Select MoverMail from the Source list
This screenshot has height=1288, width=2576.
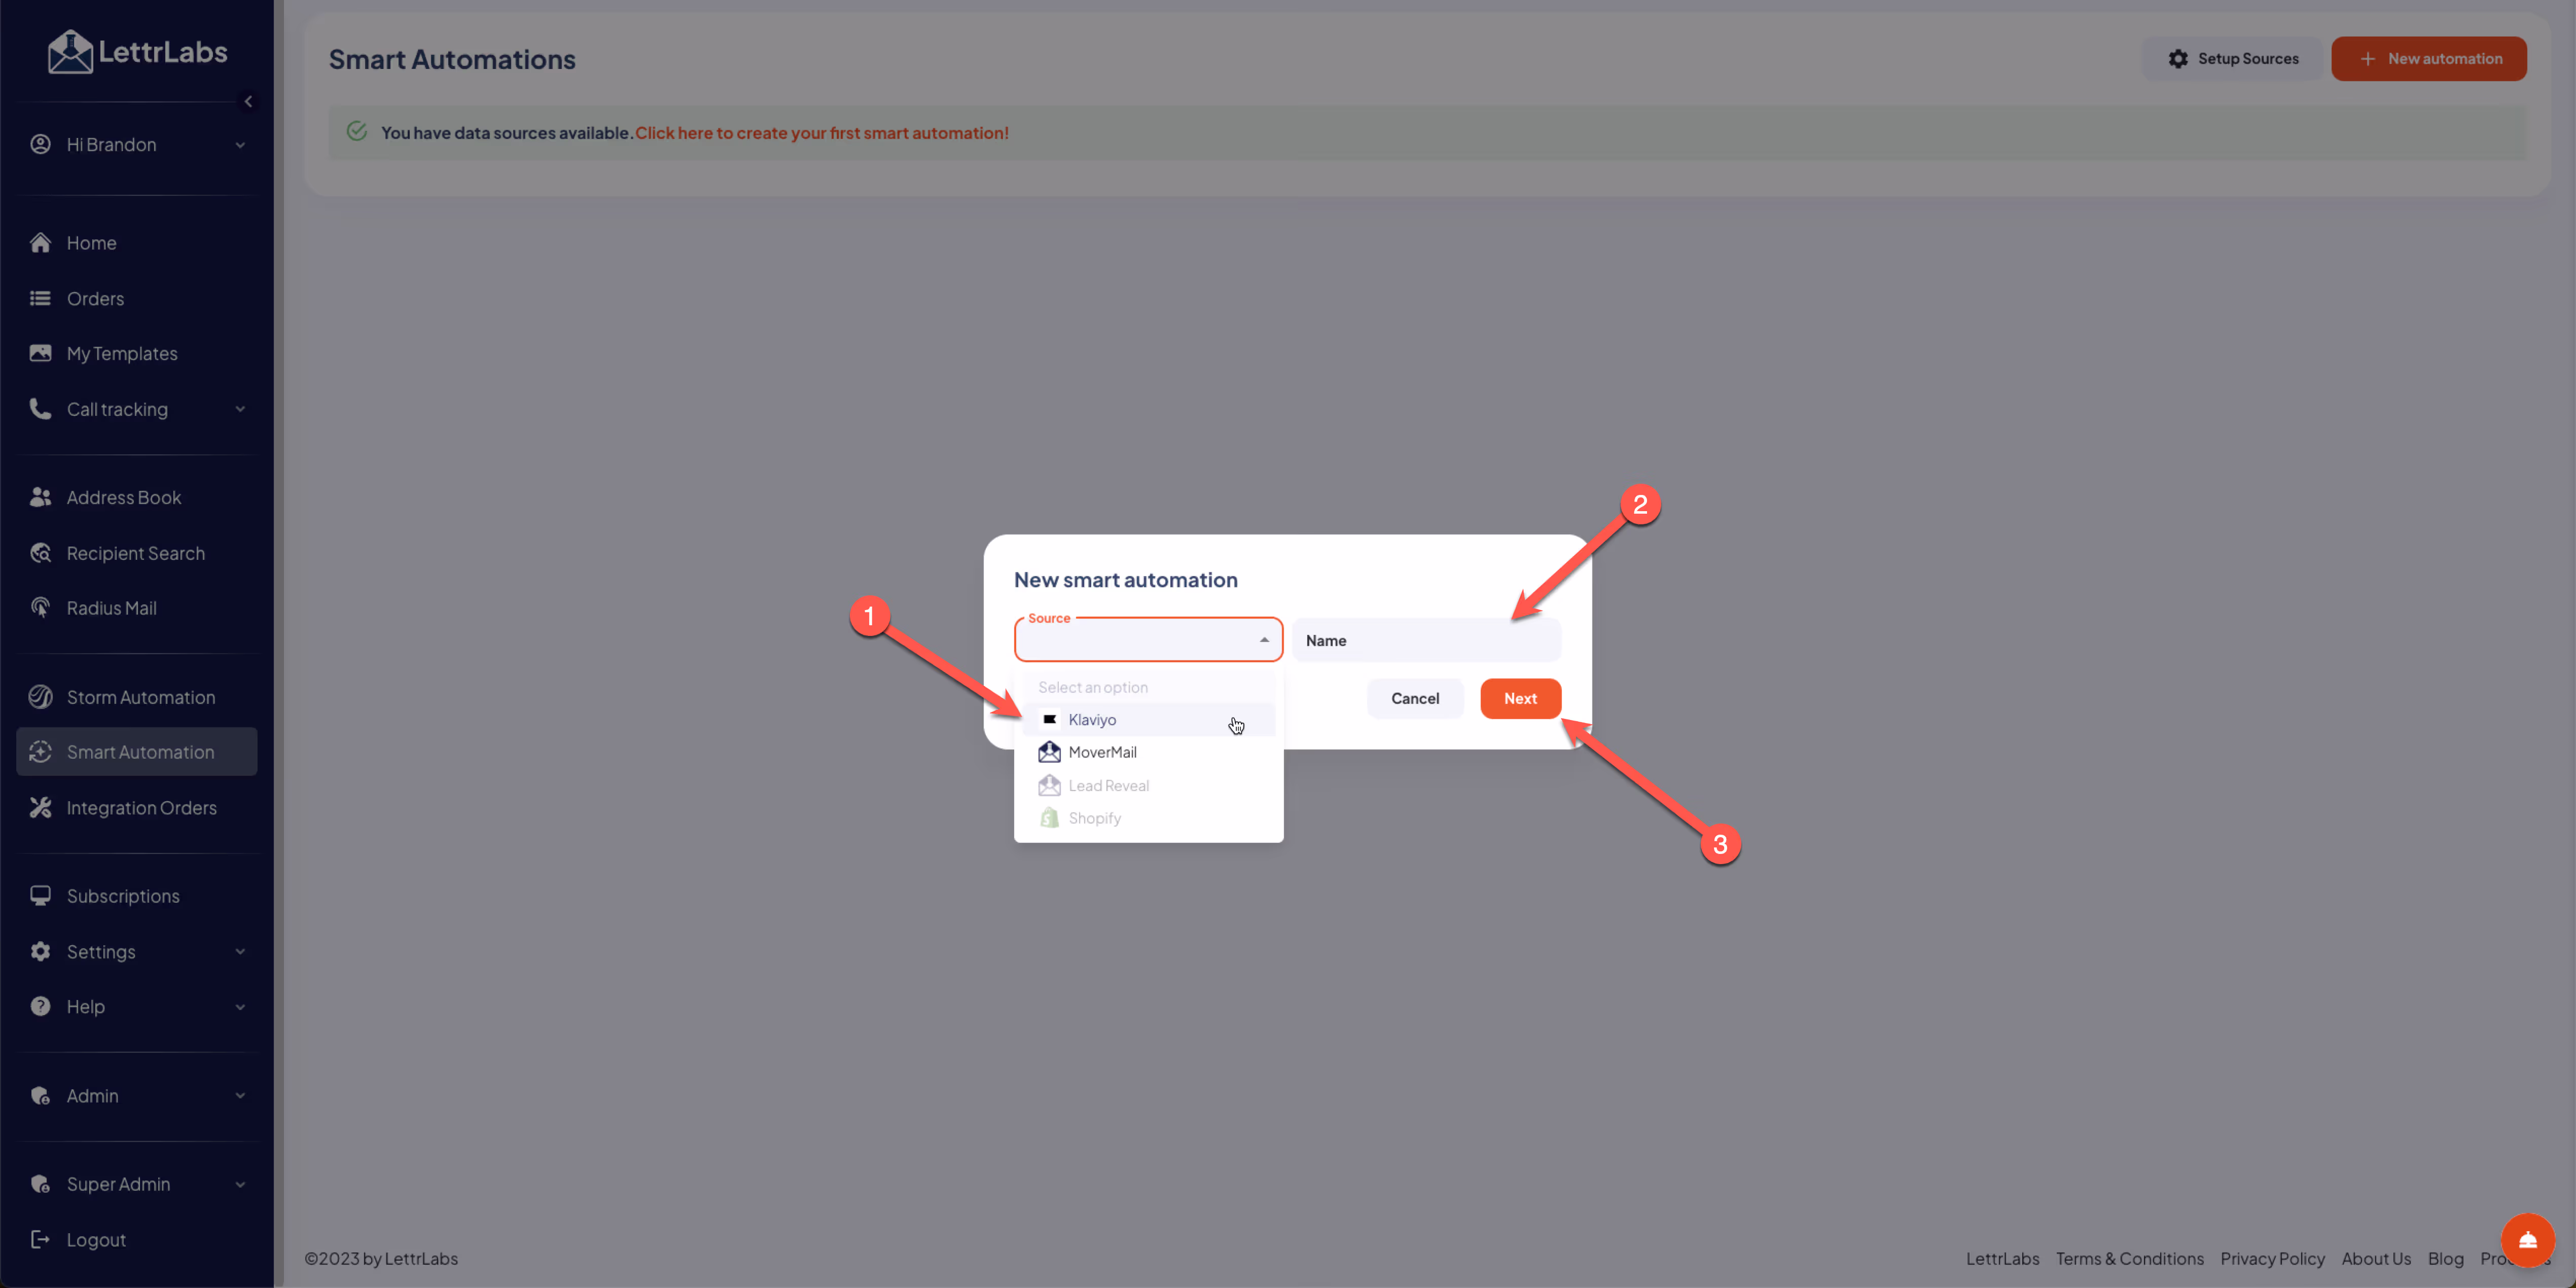pos(1148,752)
